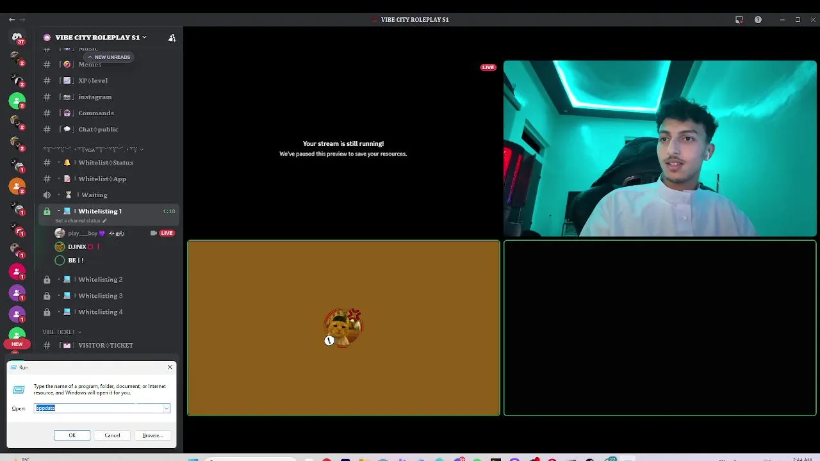
Task: Click Set a channel status link
Action: coord(81,221)
